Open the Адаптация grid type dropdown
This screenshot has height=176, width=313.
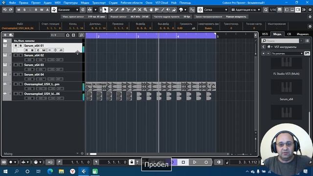[x=246, y=10]
